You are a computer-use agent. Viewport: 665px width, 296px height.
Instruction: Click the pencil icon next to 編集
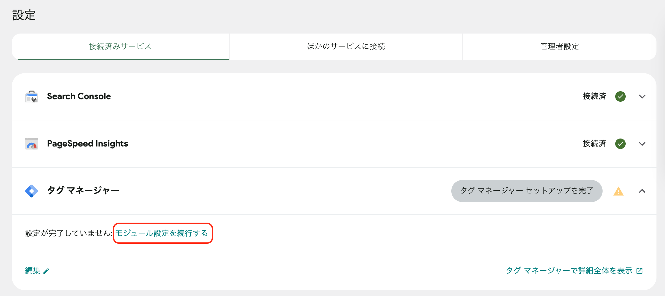pyautogui.click(x=46, y=271)
